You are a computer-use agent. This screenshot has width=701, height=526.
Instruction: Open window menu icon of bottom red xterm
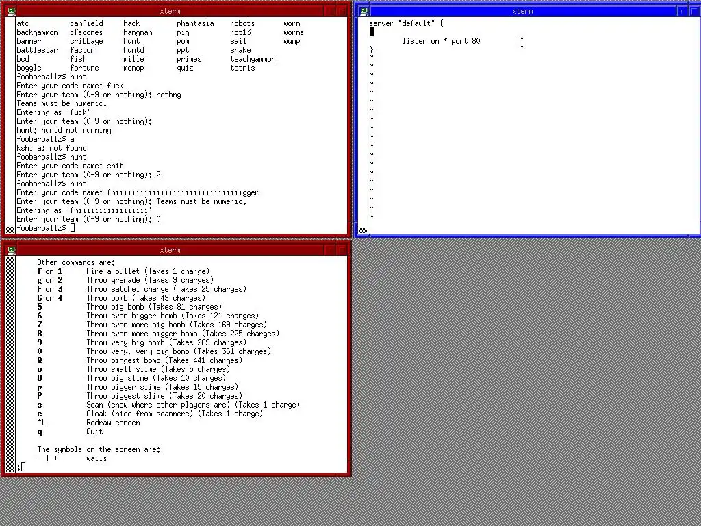(x=11, y=250)
